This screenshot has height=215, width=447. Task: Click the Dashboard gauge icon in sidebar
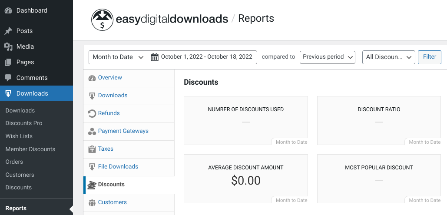point(8,10)
